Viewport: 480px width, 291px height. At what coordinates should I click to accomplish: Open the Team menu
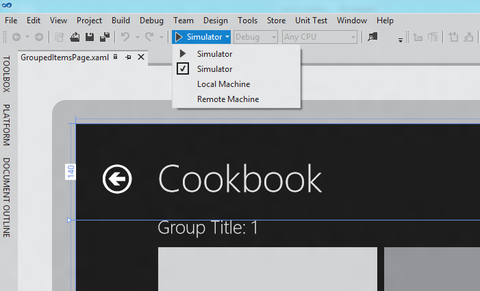pos(184,21)
